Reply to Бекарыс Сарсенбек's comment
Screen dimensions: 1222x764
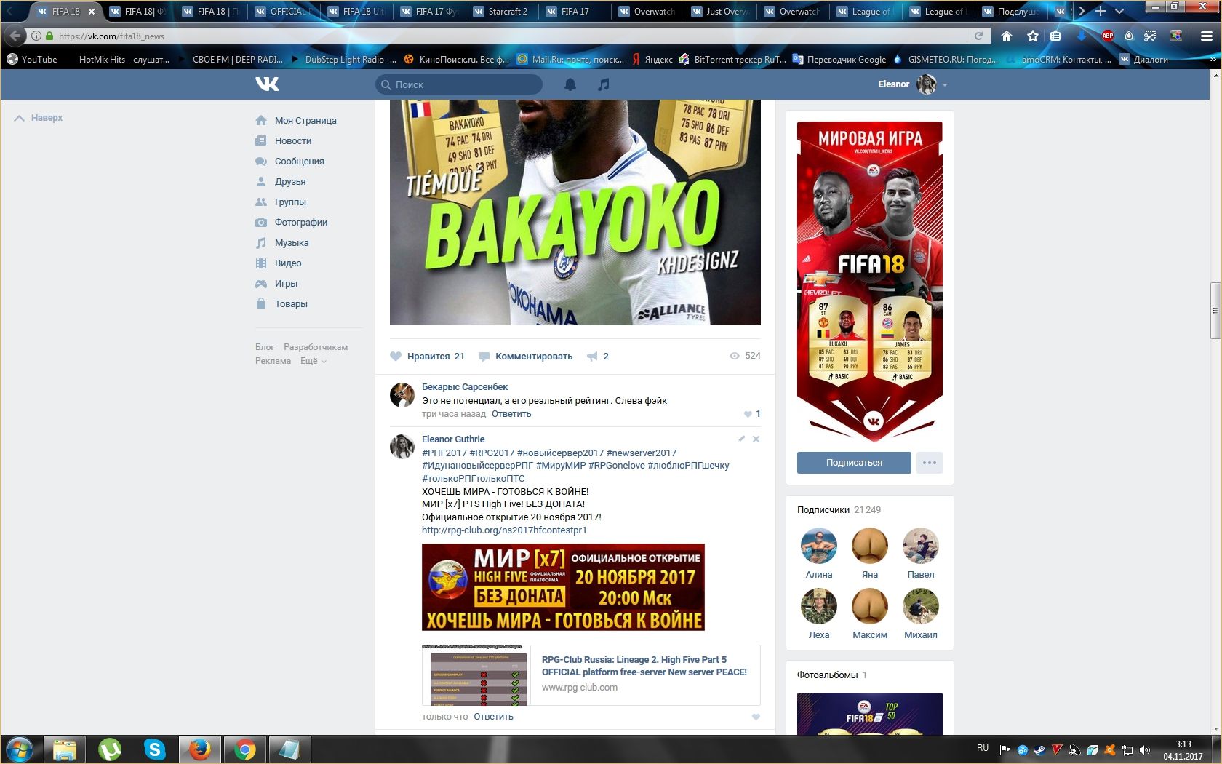coord(511,414)
